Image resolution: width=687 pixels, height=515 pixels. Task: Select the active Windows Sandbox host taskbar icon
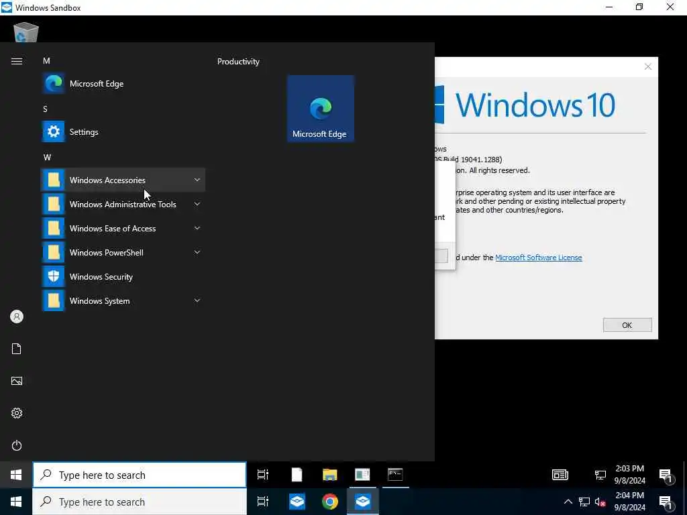pyautogui.click(x=363, y=502)
